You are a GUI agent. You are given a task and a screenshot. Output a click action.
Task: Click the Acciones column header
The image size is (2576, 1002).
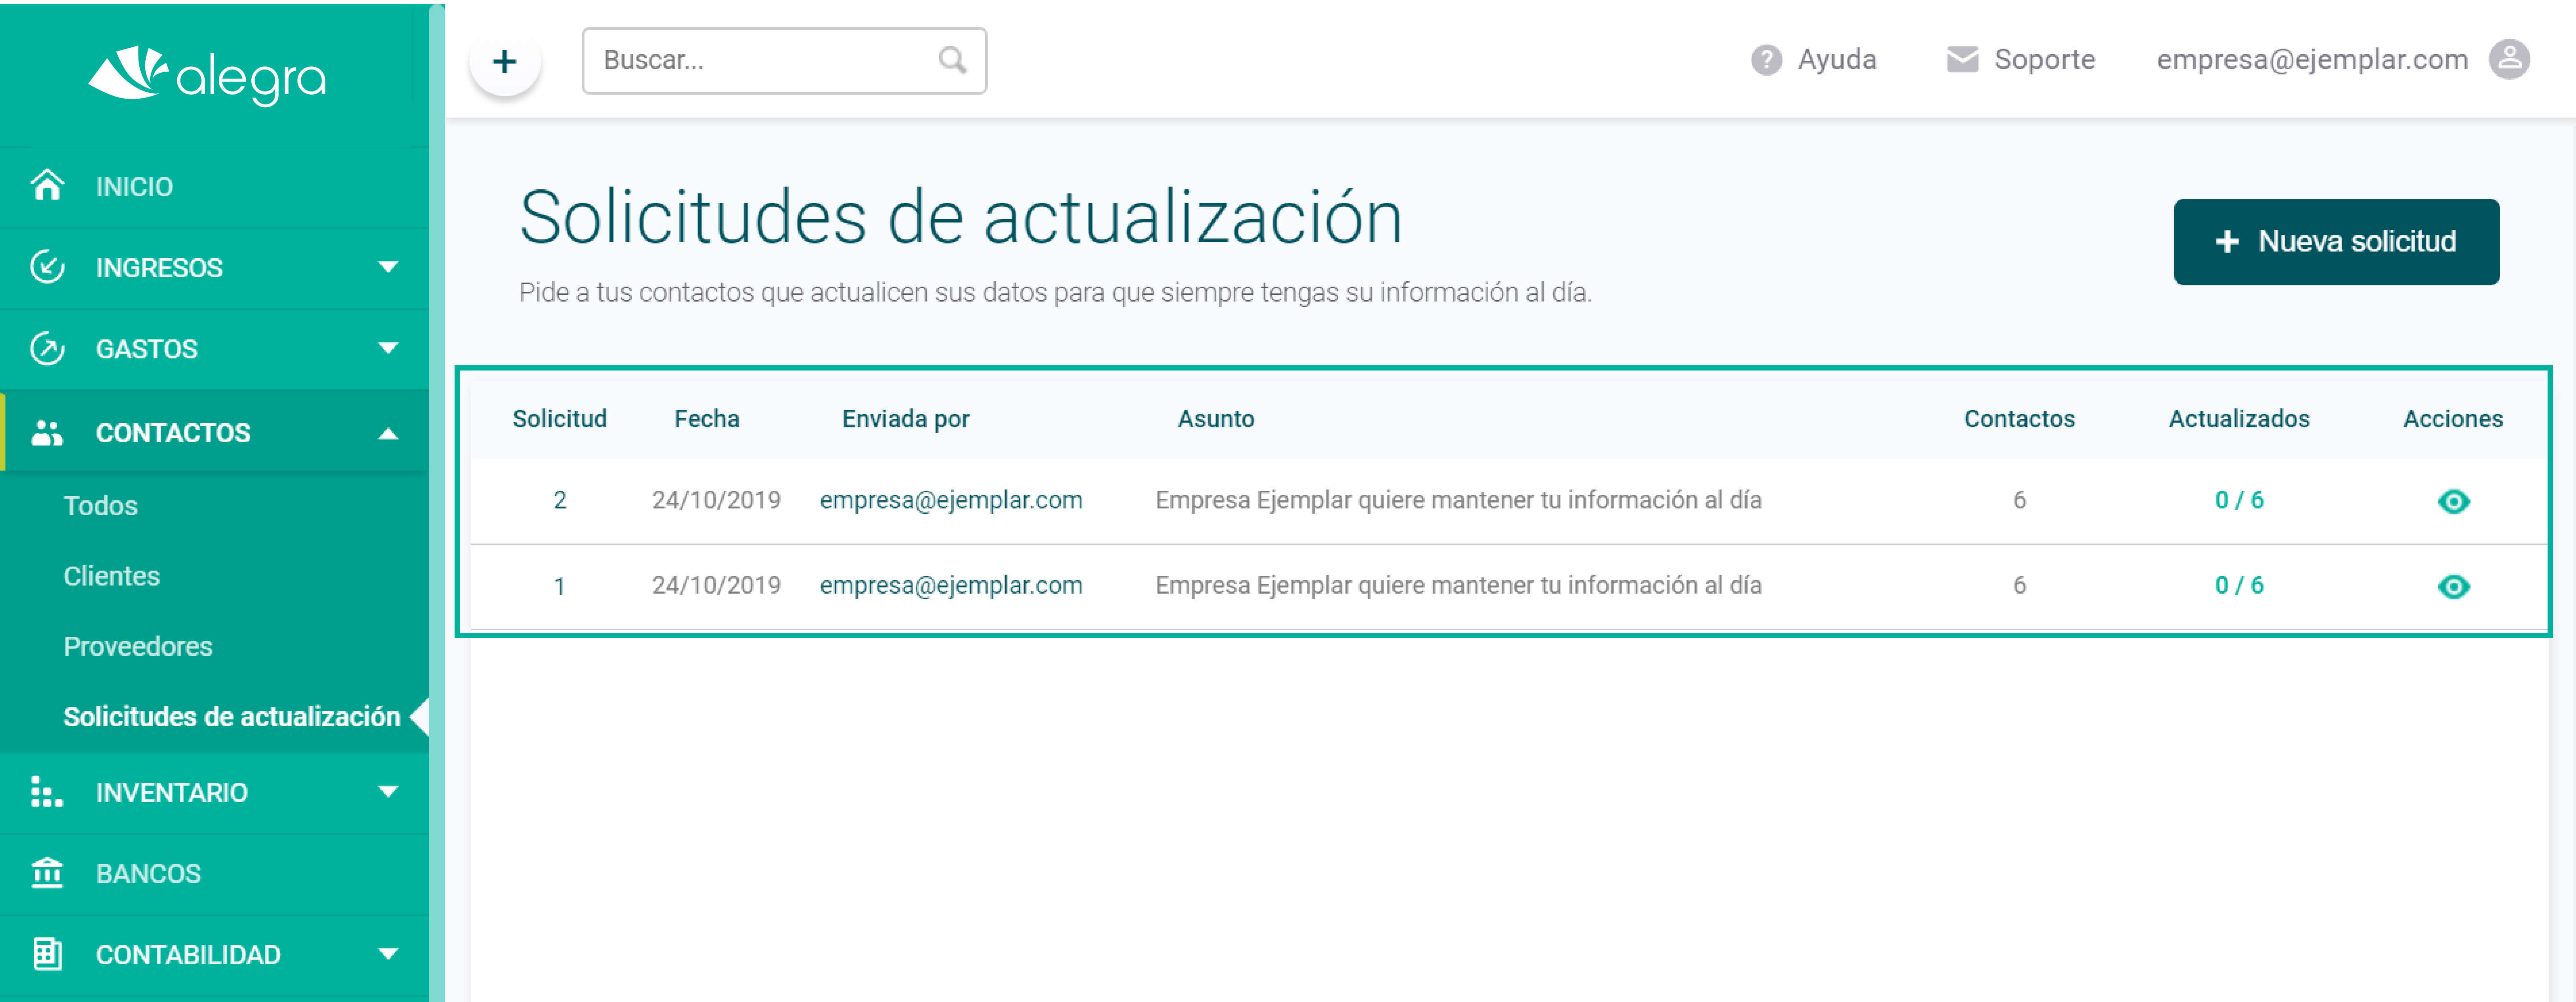point(2453,419)
